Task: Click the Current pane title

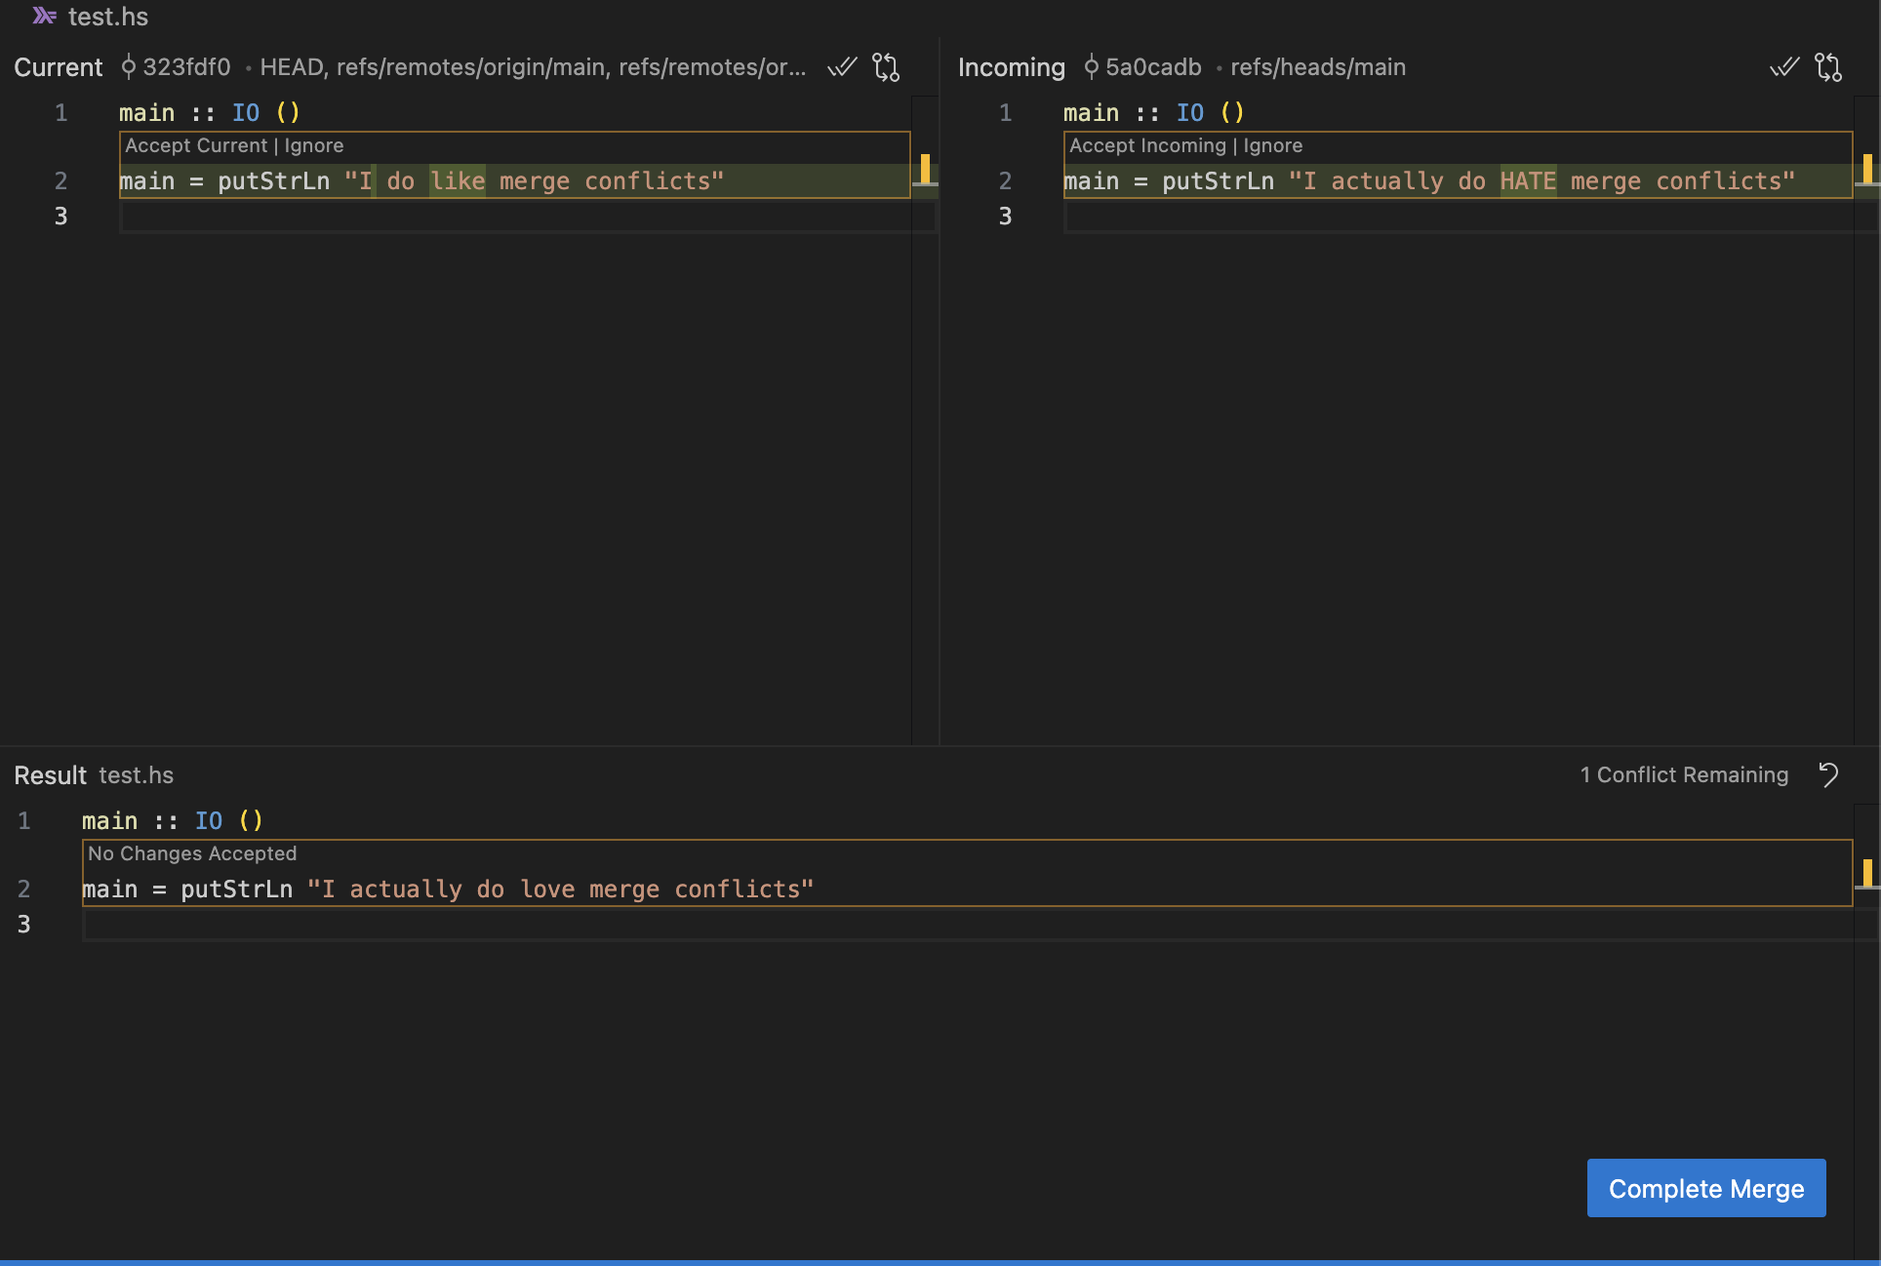Action: click(x=59, y=67)
